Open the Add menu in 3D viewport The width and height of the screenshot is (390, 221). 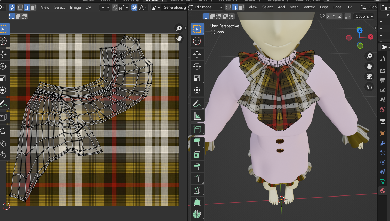tap(281, 7)
